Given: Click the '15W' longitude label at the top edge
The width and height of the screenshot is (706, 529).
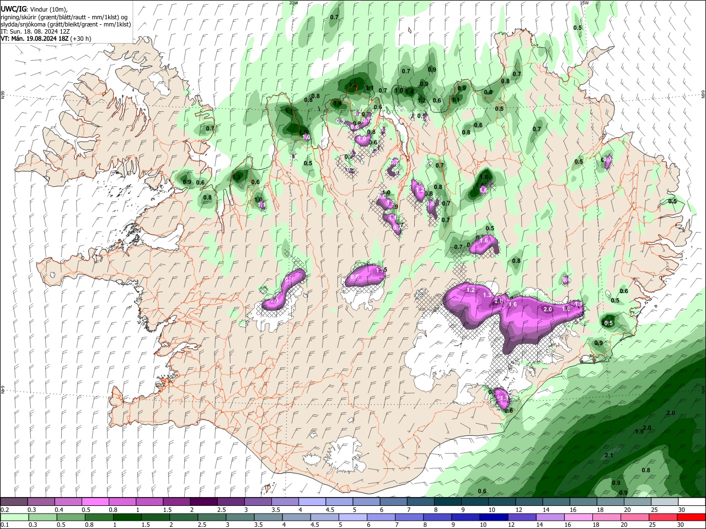Looking at the screenshot, I should coord(585,3).
